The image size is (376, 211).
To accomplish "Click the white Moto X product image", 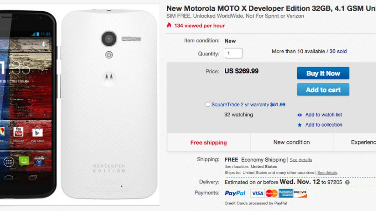I will (109, 103).
